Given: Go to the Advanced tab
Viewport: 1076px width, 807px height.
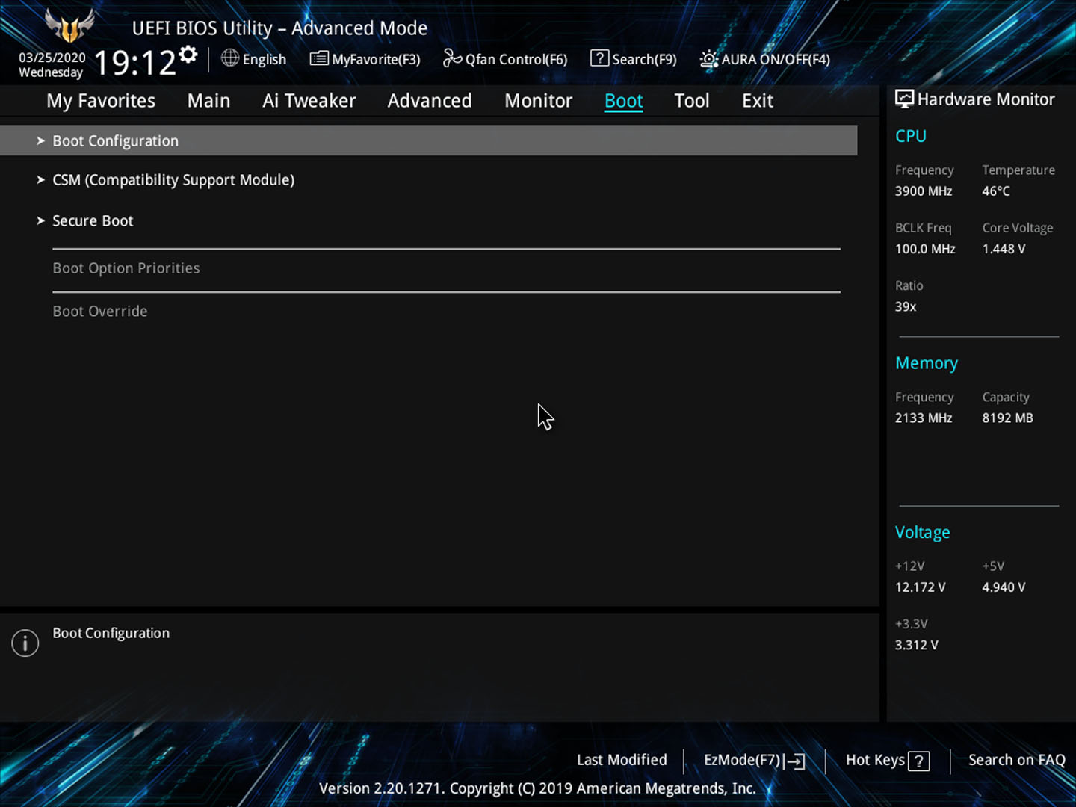Looking at the screenshot, I should tap(429, 101).
